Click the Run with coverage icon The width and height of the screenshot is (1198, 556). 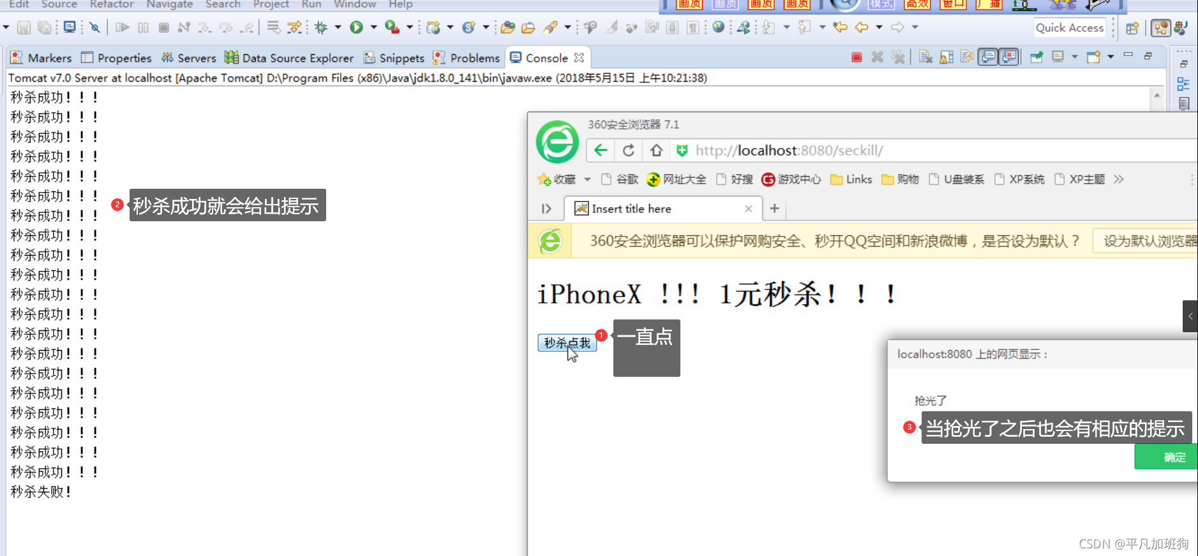[x=392, y=27]
